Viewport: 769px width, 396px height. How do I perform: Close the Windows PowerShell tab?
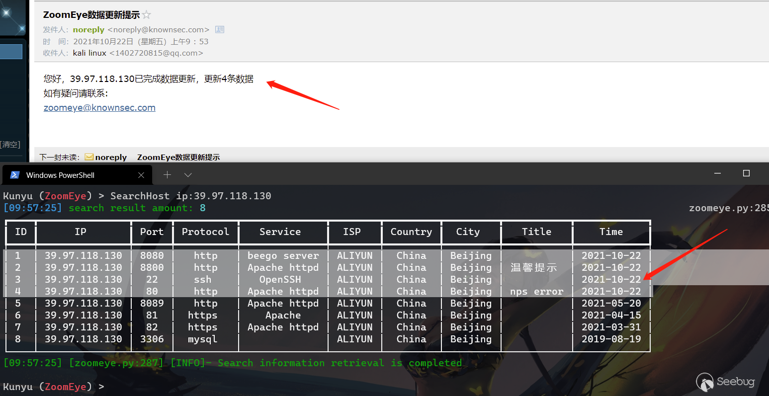[141, 175]
